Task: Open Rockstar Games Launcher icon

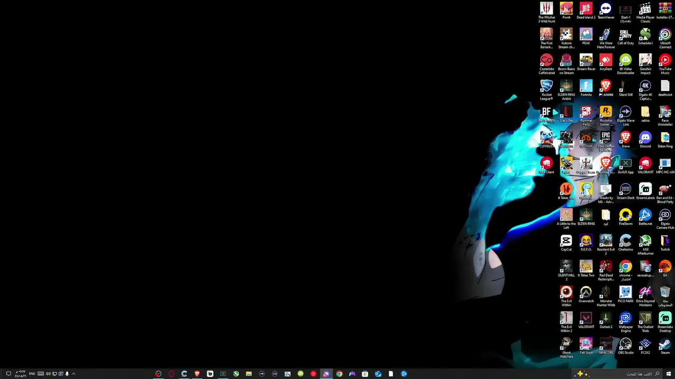Action: [x=605, y=115]
